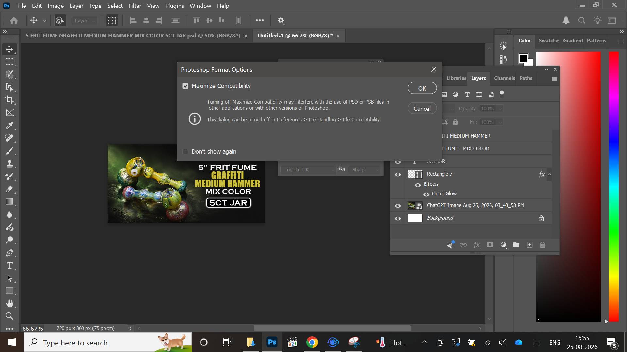627x352 pixels.
Task: Open the Auto-Select Layer dropdown
Action: click(85, 21)
